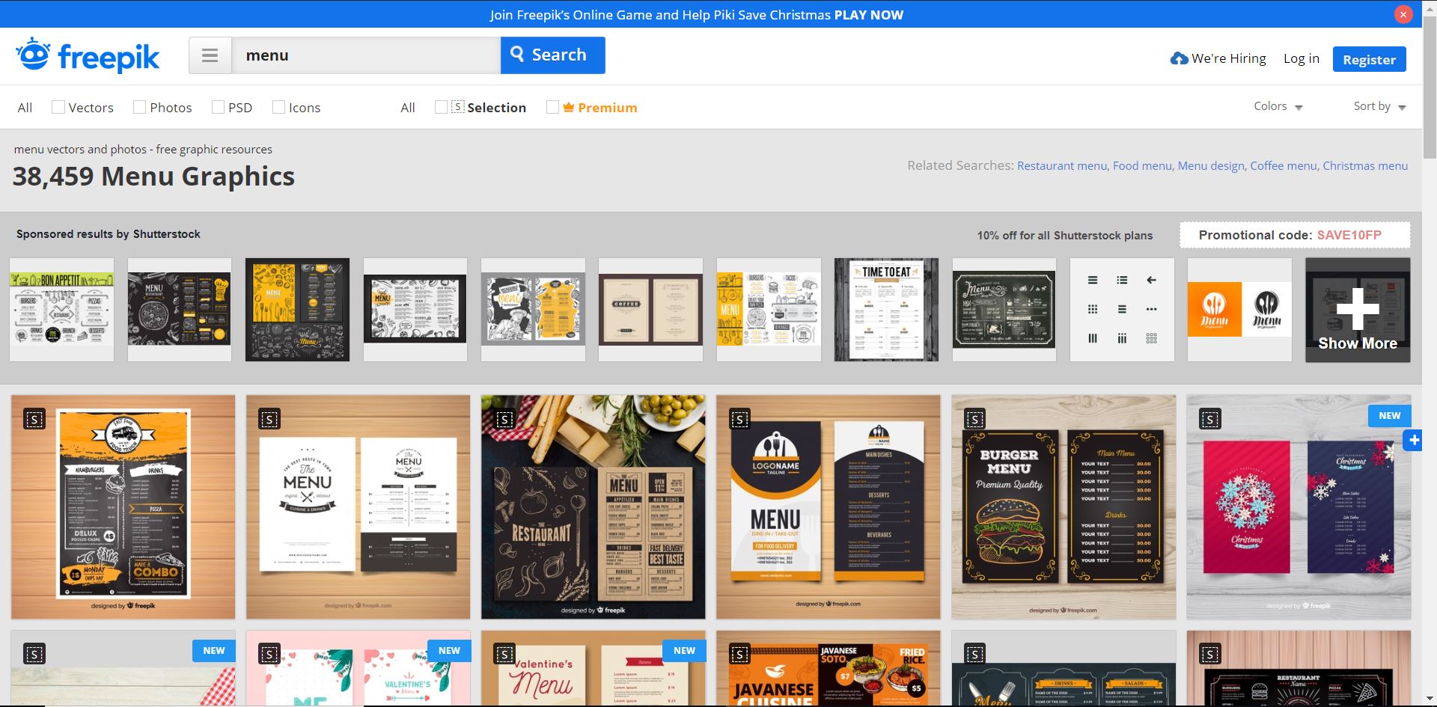Click the Show More plus tile
Viewport: 1437px width, 707px height.
(1358, 310)
